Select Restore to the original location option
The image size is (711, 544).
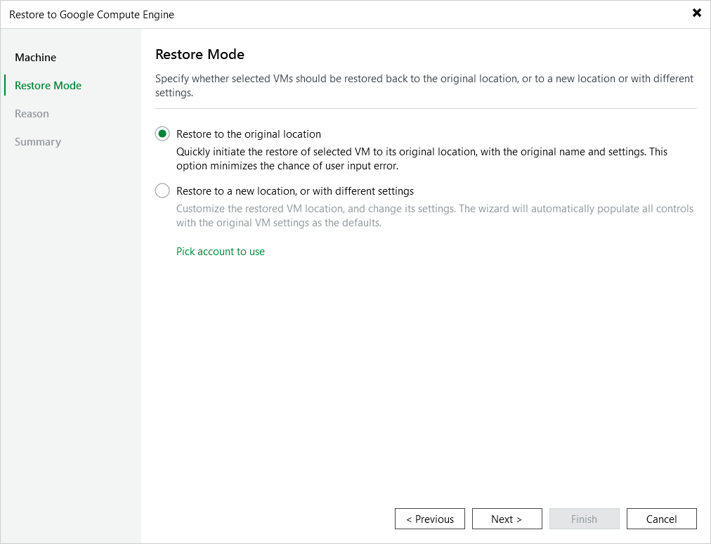162,134
